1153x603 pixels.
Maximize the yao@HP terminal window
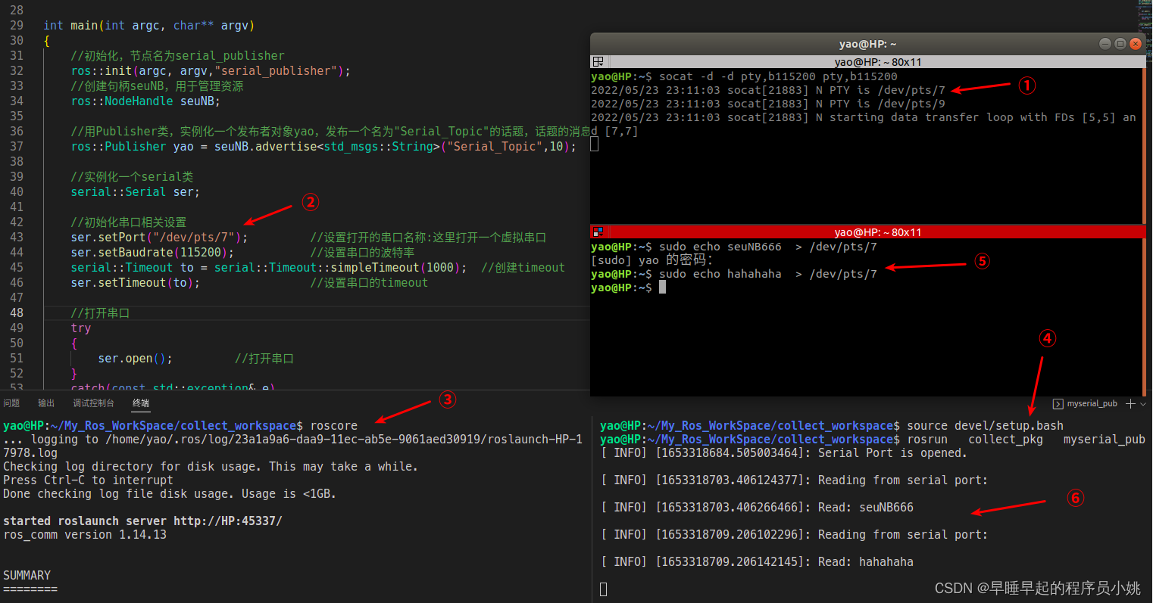(1120, 44)
